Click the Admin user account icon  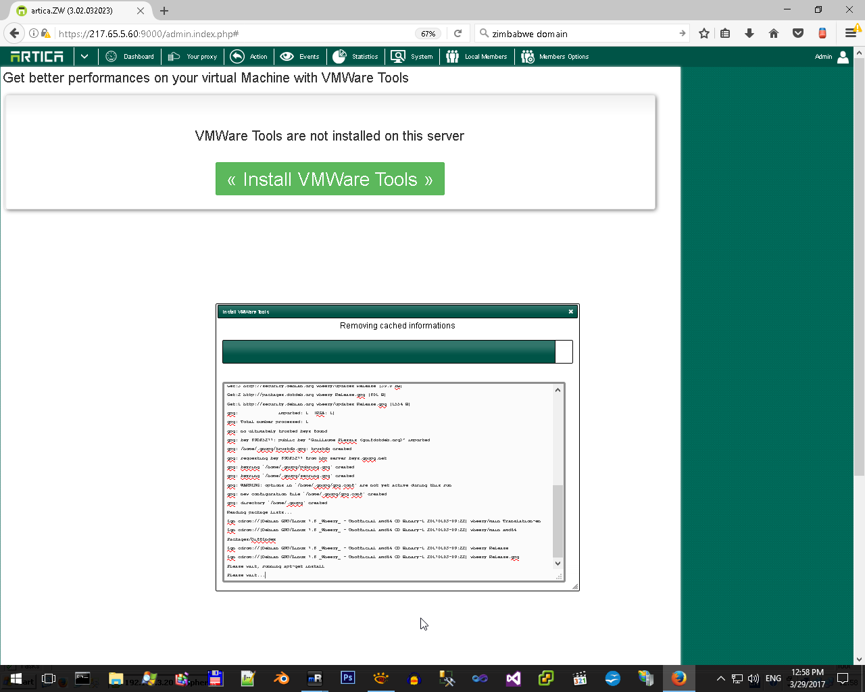point(843,57)
